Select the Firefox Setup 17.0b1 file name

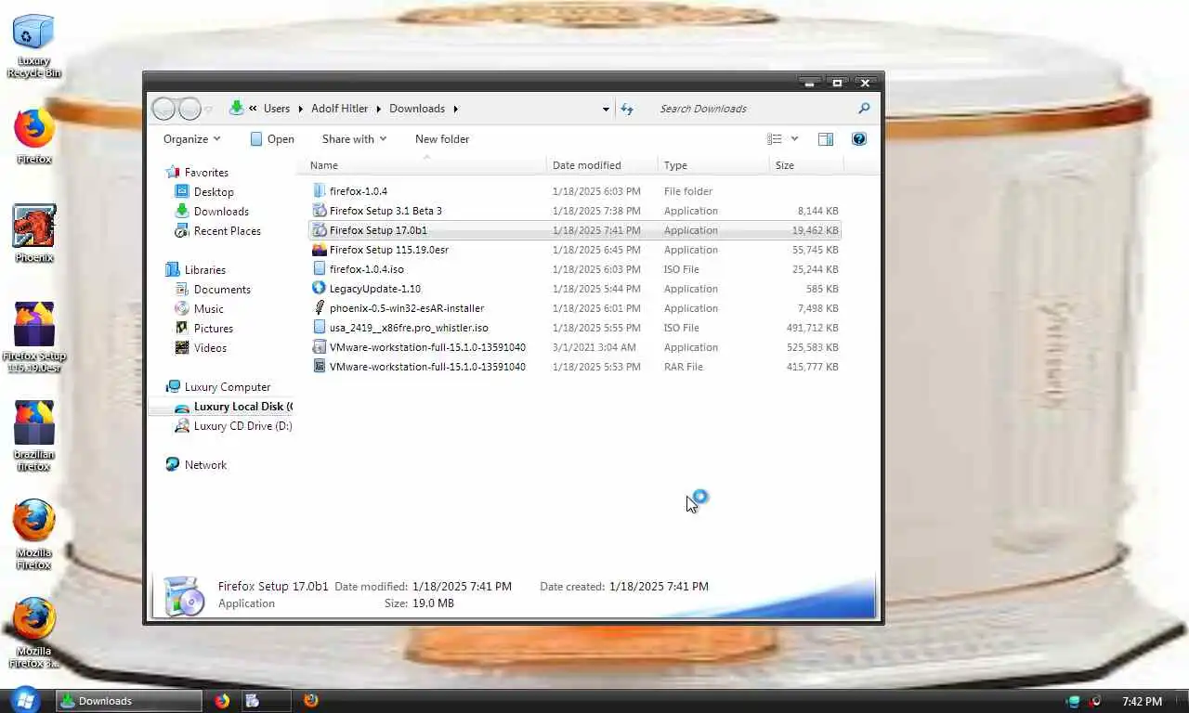coord(378,230)
